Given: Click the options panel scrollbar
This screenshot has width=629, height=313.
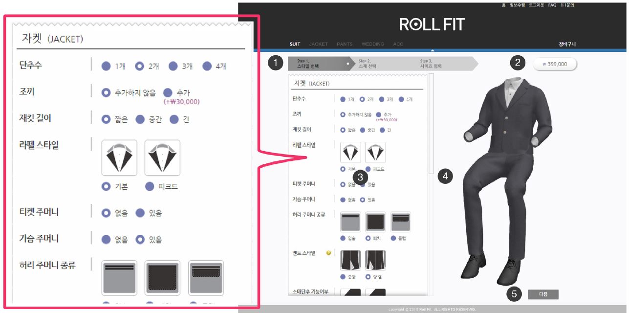Looking at the screenshot, I should (431, 124).
